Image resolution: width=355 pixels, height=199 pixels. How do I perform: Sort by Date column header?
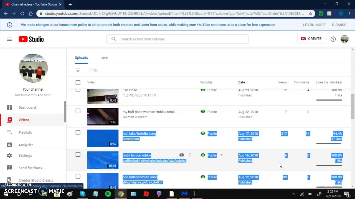pos(242,82)
